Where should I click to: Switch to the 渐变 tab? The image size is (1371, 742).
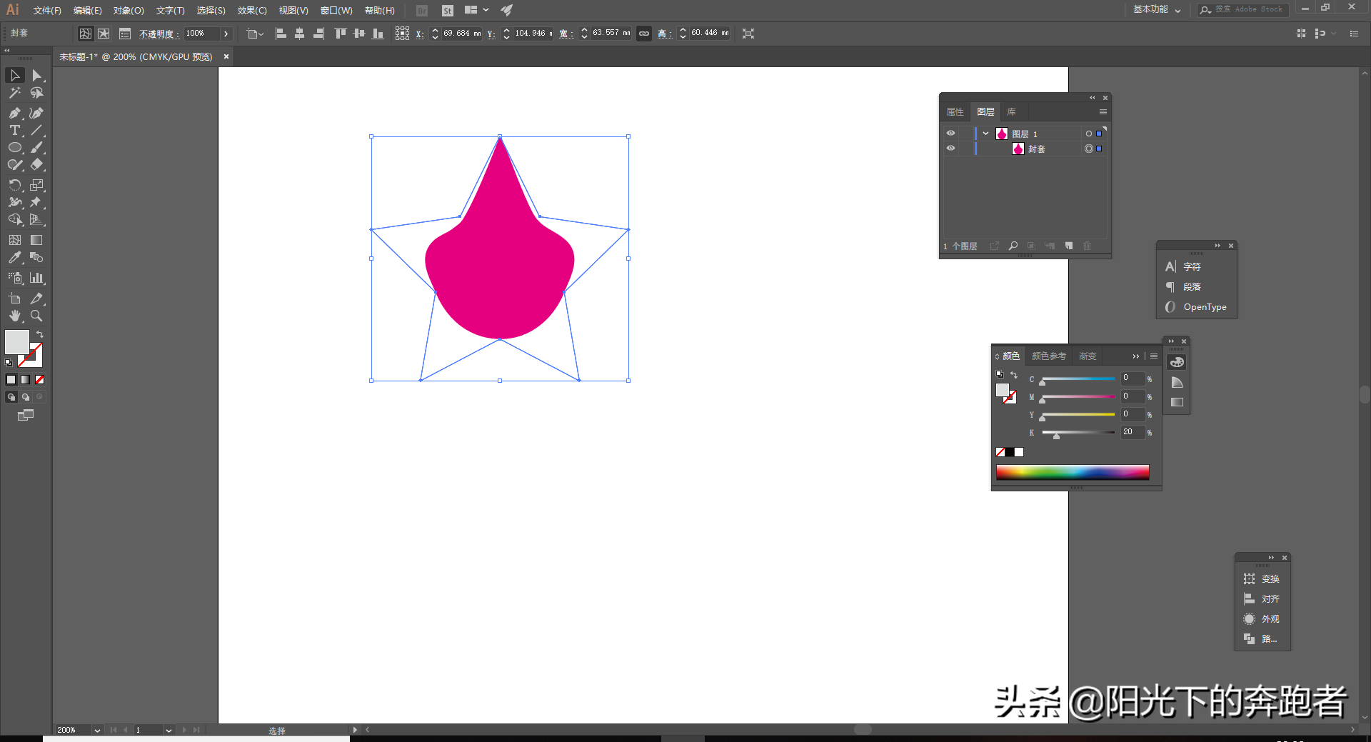coord(1088,356)
